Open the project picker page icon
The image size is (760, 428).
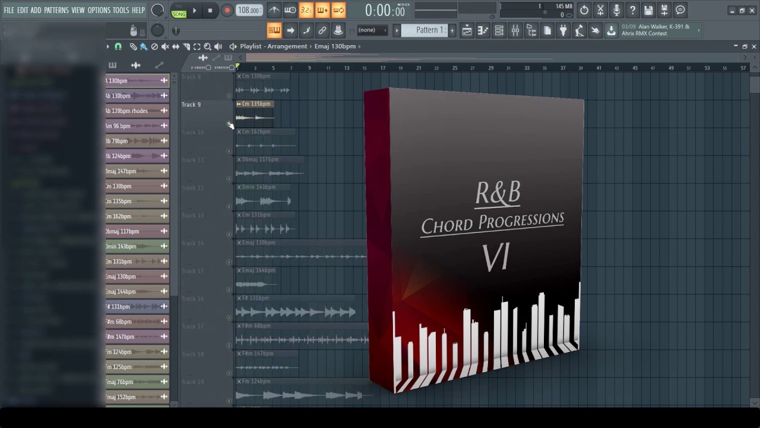tap(547, 30)
